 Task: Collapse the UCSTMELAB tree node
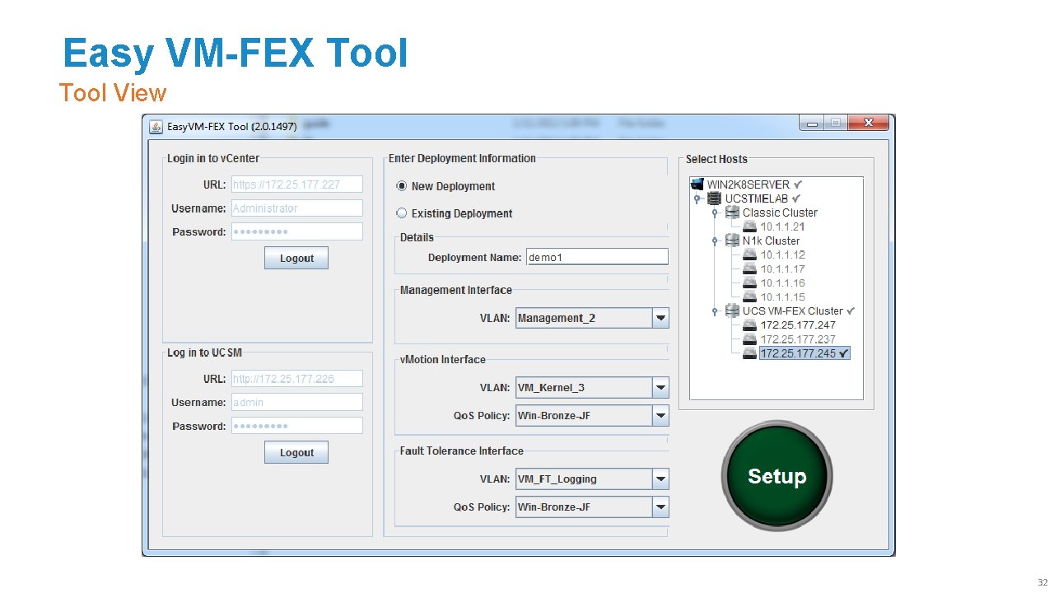pos(697,198)
